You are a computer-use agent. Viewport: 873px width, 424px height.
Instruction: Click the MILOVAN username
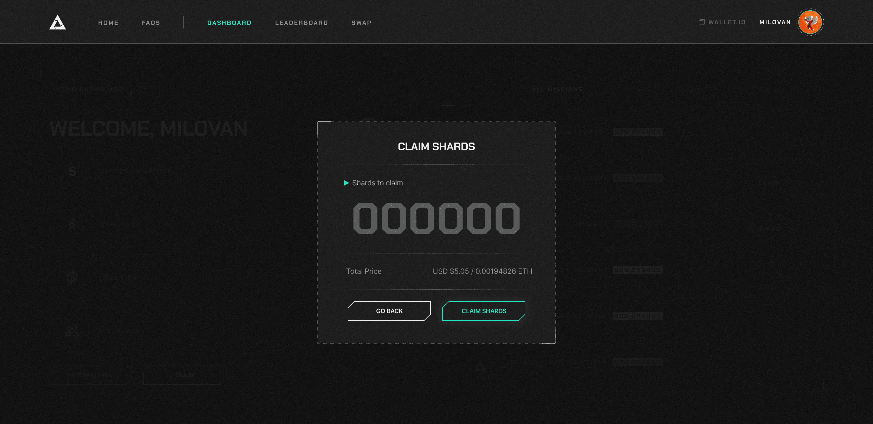pos(775,22)
